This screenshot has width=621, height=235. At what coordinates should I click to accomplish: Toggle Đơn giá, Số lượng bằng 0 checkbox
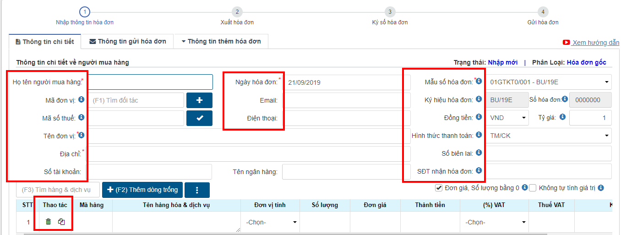[x=439, y=188]
